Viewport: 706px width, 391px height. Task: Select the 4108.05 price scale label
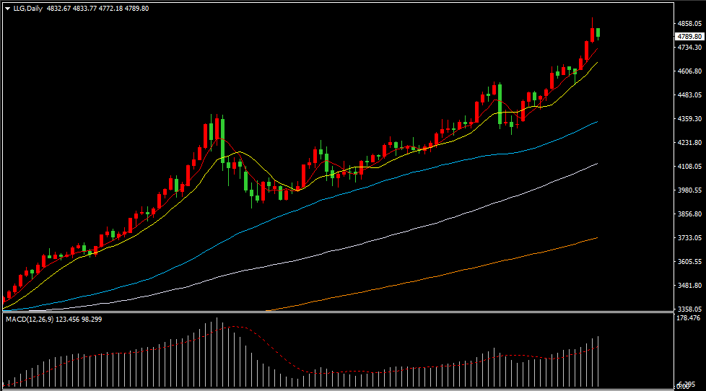pos(689,167)
